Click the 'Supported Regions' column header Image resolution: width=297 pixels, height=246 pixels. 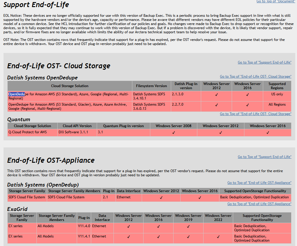[x=277, y=86]
